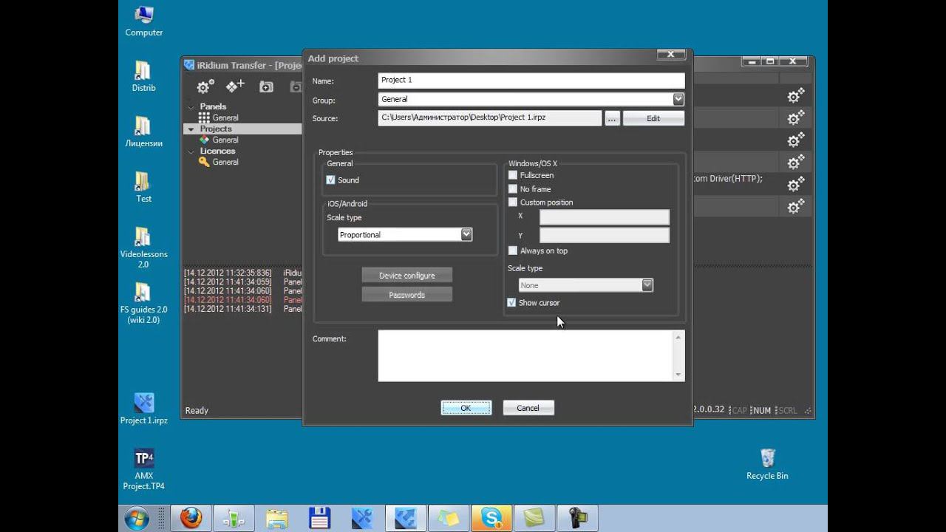
Task: Open Skype from the taskbar
Action: [x=491, y=519]
